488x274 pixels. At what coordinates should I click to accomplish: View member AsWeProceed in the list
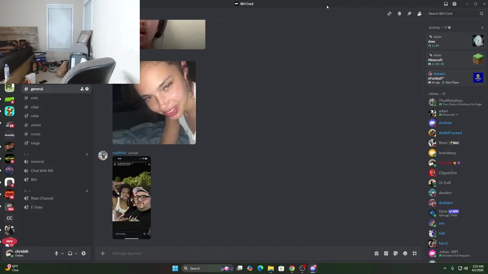tap(456, 133)
